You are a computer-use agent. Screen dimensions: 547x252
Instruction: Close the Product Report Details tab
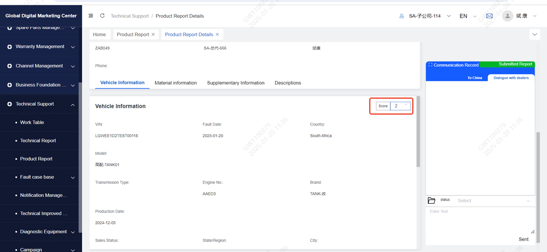tap(217, 35)
